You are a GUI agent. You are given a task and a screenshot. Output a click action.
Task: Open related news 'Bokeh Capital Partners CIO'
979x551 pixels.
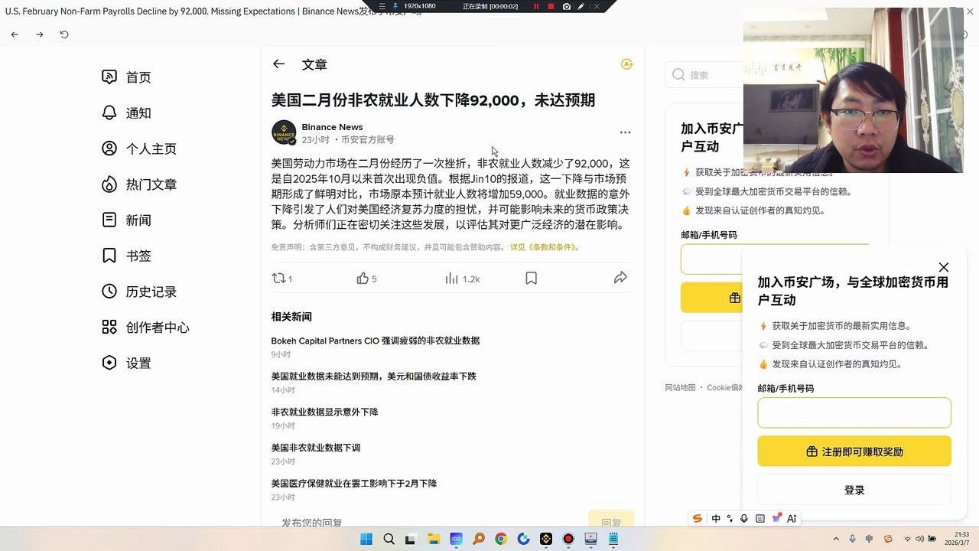pyautogui.click(x=376, y=341)
